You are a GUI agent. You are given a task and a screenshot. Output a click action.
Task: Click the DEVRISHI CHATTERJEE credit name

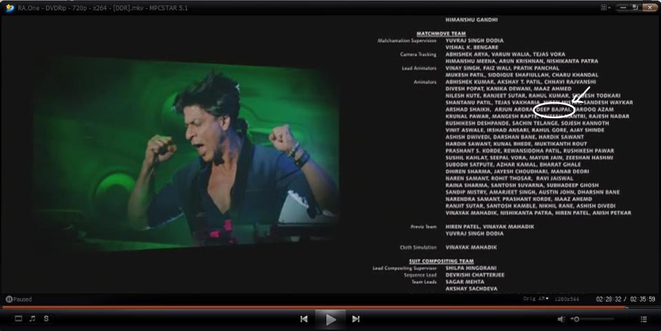tap(475, 275)
